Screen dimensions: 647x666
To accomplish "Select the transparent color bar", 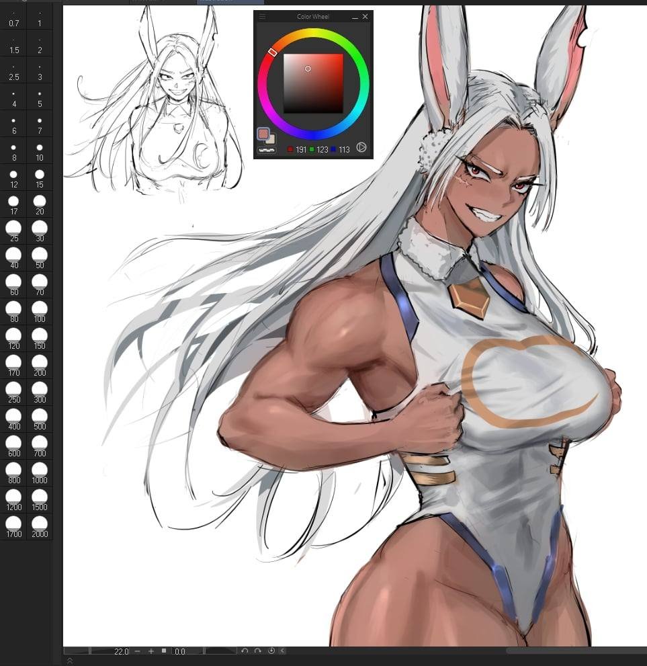I will pos(267,150).
